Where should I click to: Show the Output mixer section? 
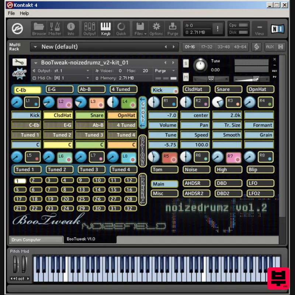(x=90, y=29)
